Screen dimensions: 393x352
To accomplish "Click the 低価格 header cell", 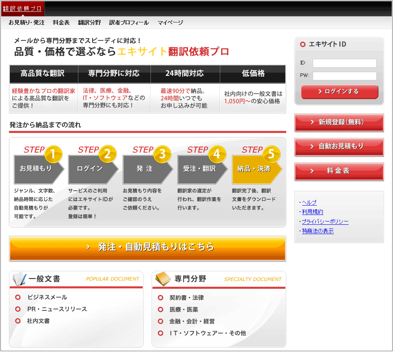I will tap(253, 74).
